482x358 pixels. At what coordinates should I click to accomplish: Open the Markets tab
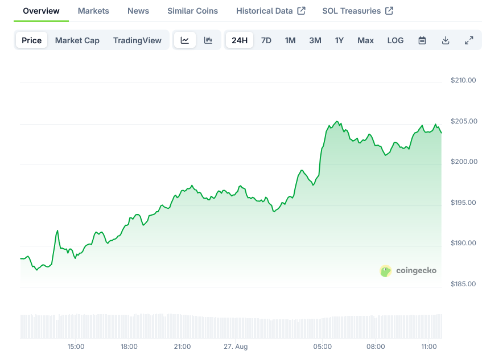coord(93,11)
